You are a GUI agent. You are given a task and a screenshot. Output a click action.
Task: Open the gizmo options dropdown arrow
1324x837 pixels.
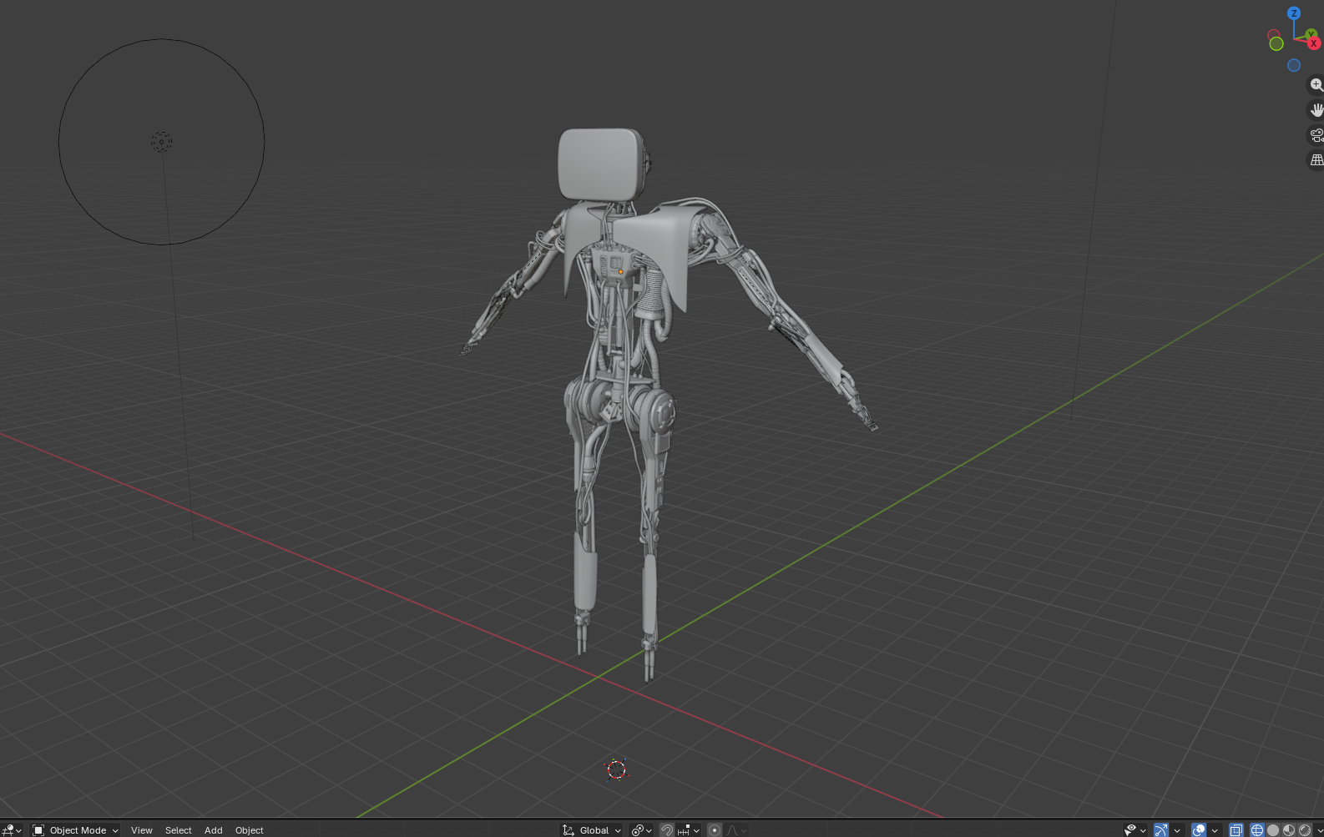point(1177,830)
